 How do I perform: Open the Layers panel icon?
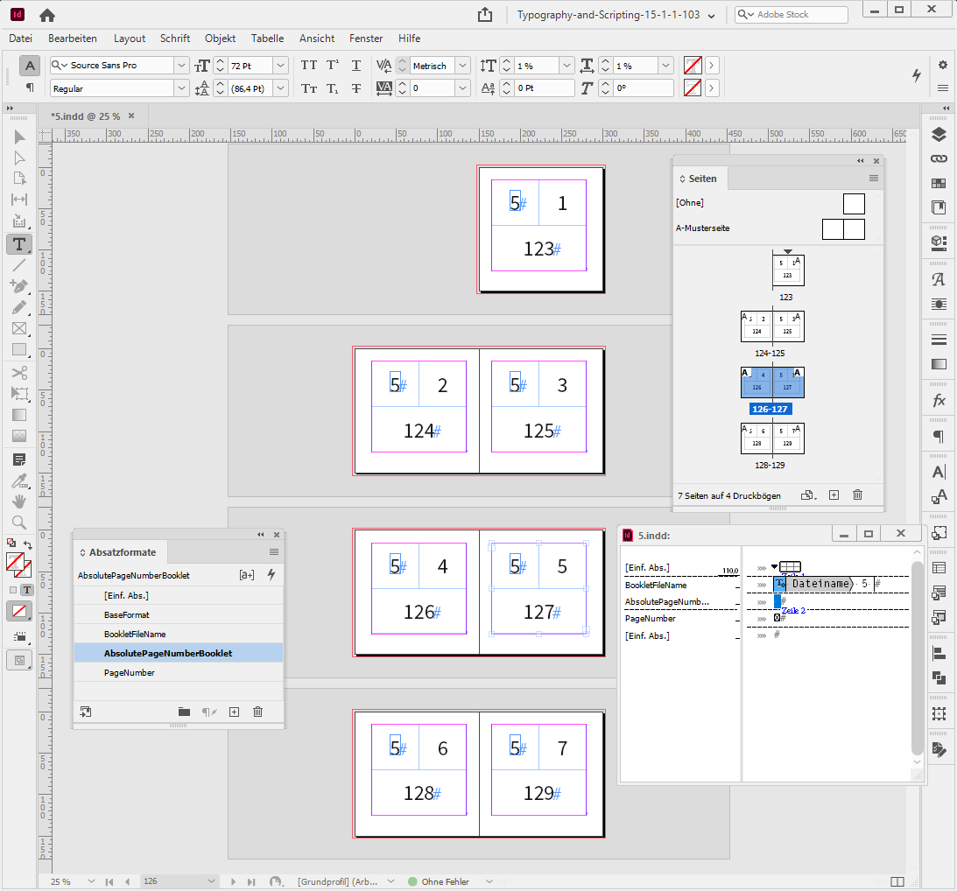click(x=939, y=134)
